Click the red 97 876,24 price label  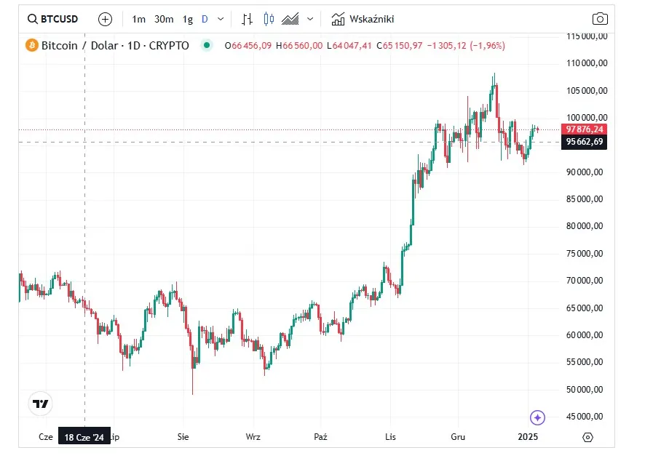pos(583,129)
